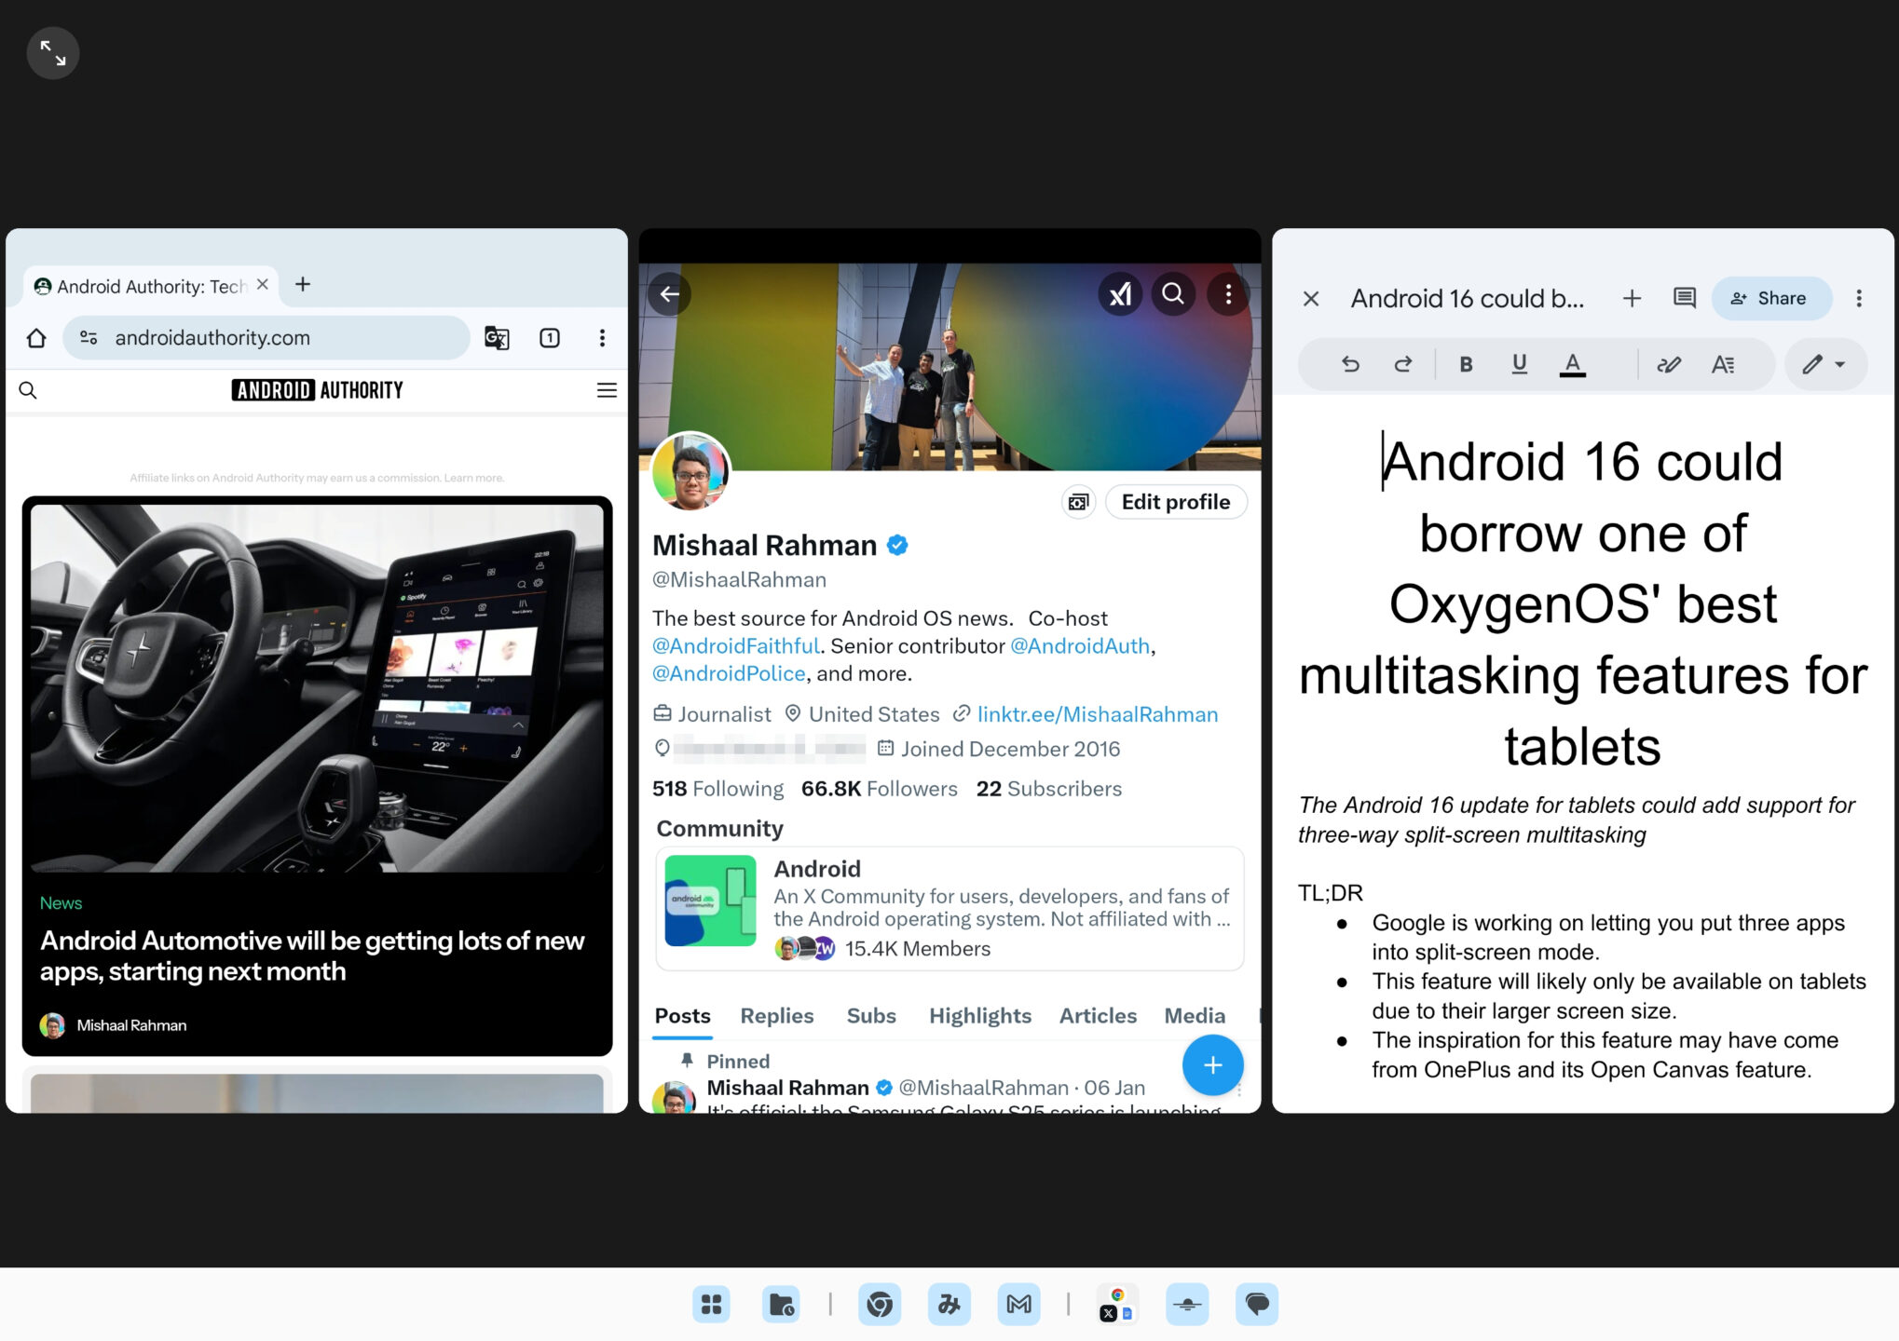Open the linktr.ee/MishaalRahman link
The height and width of the screenshot is (1341, 1899).
(x=1097, y=714)
